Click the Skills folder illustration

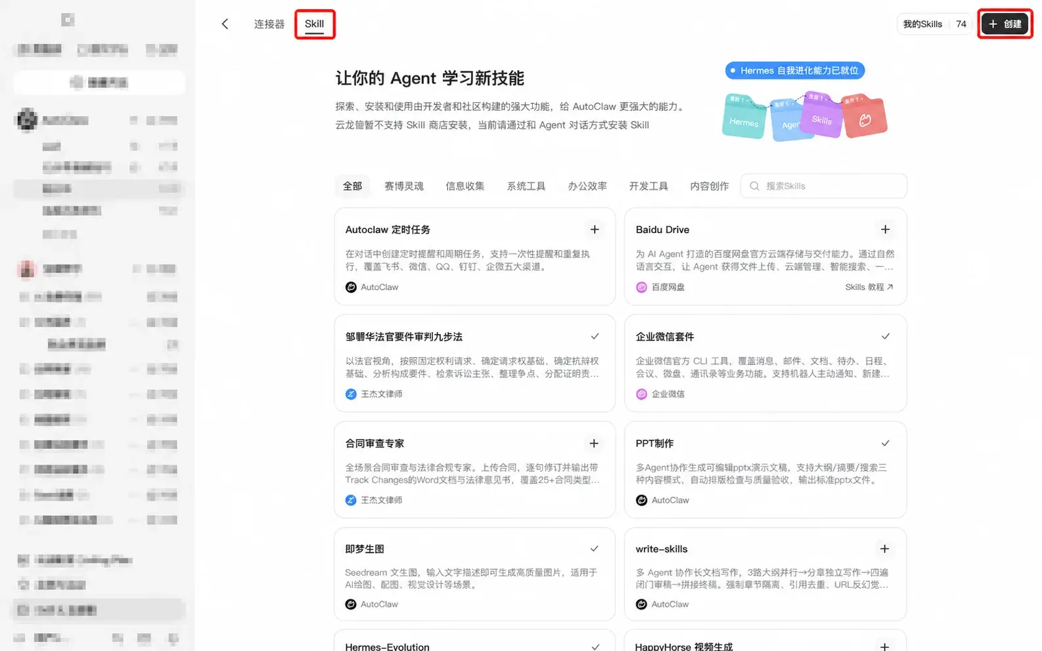click(x=821, y=116)
